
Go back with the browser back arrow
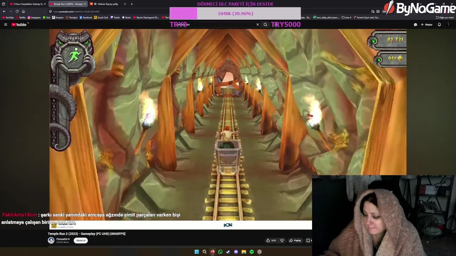click(x=4, y=11)
